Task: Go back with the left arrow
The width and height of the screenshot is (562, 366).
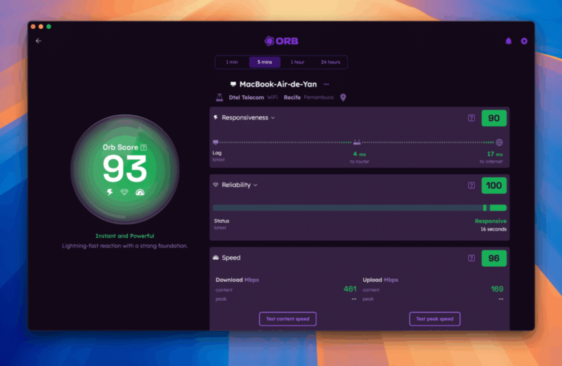Action: pos(39,41)
